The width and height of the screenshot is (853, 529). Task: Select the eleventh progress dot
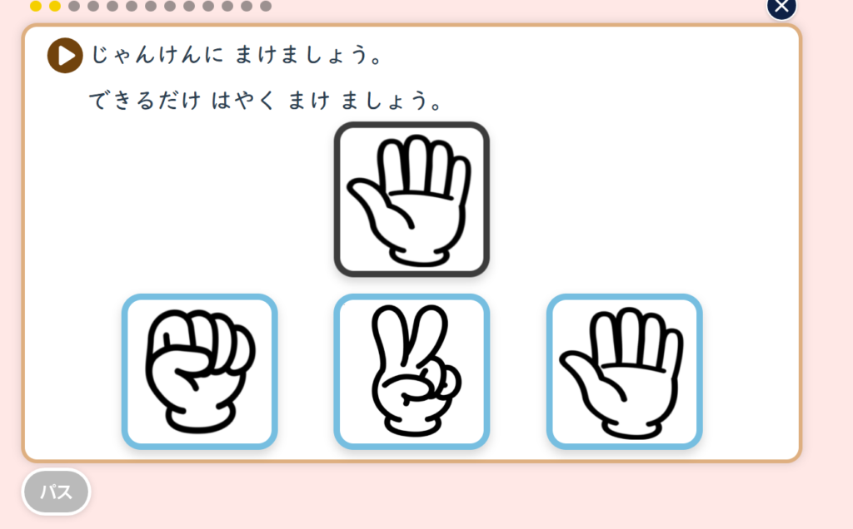[x=227, y=6]
